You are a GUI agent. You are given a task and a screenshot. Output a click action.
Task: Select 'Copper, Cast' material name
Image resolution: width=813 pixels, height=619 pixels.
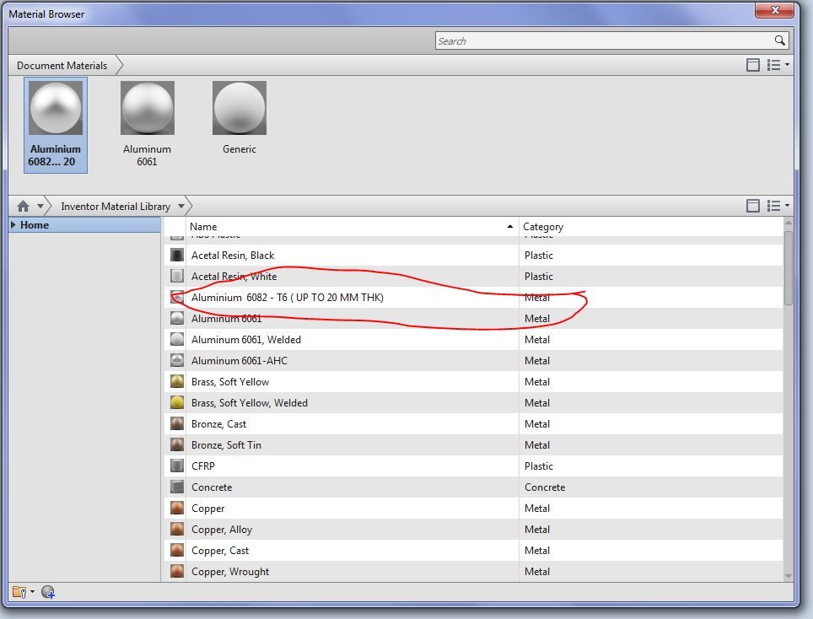click(220, 550)
